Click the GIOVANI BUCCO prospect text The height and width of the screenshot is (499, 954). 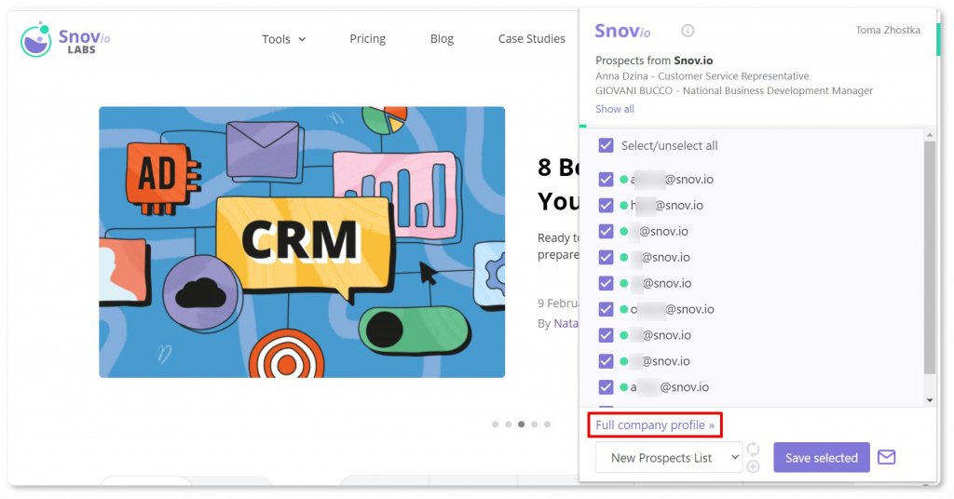click(734, 90)
